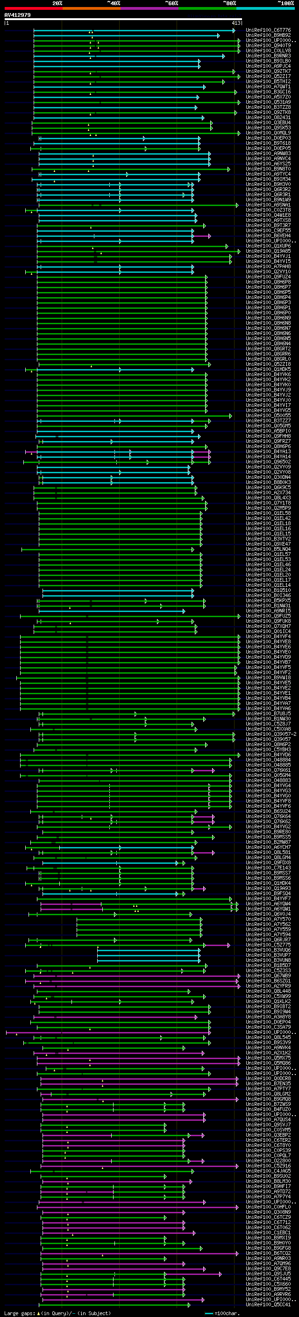Click UniRef100_C5YBH3 label
The height and width of the screenshot is (1317, 299).
click(268, 749)
